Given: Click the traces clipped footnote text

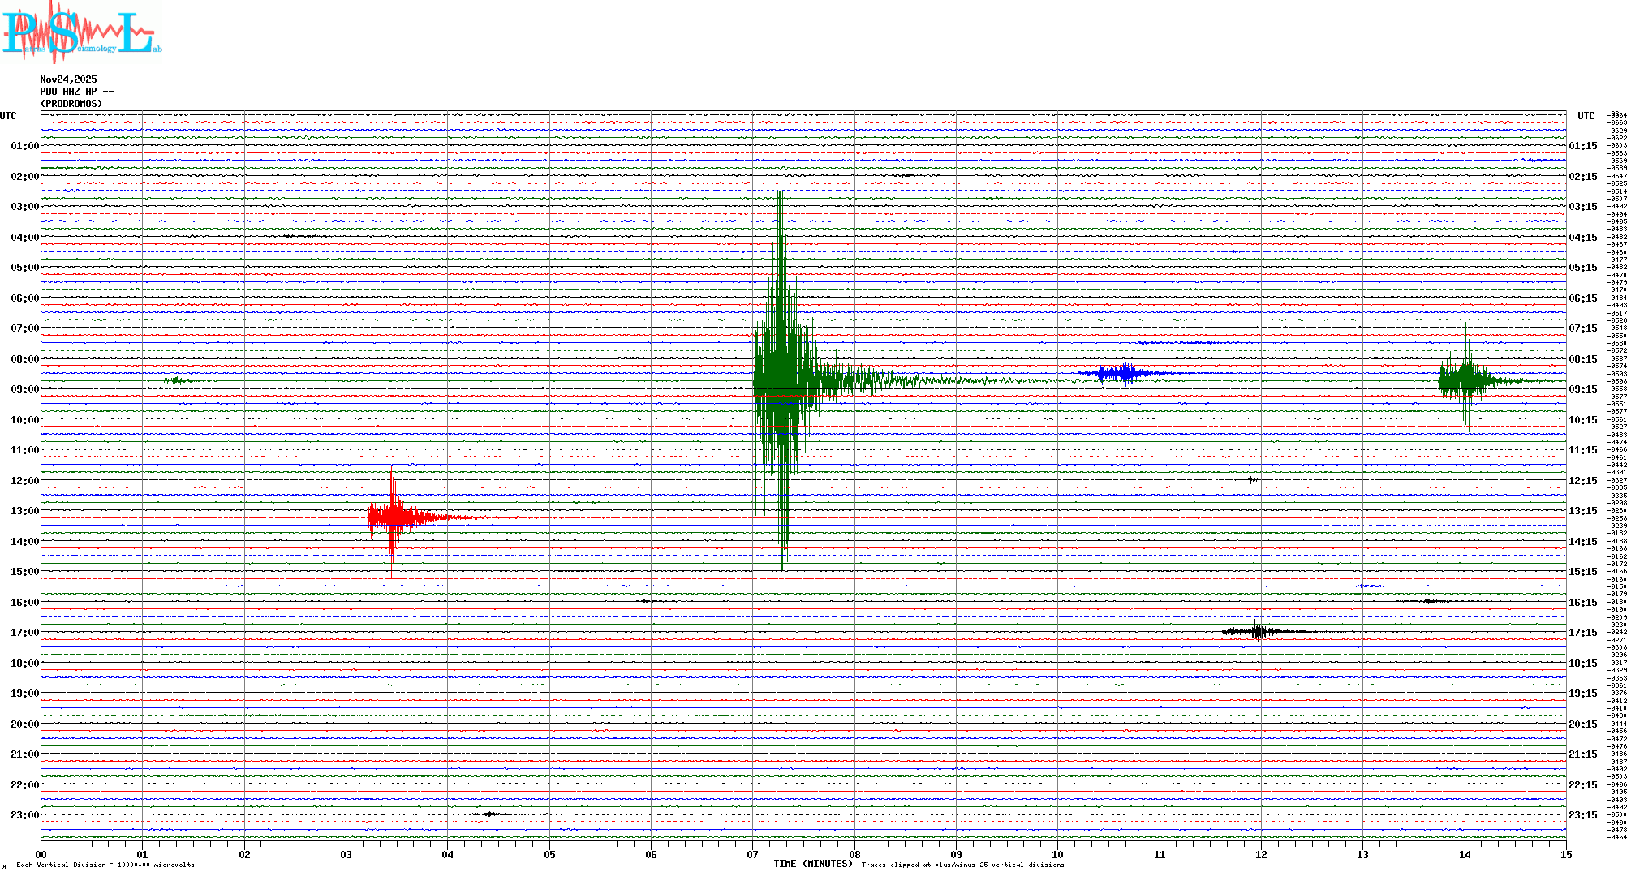Looking at the screenshot, I should pyautogui.click(x=962, y=865).
